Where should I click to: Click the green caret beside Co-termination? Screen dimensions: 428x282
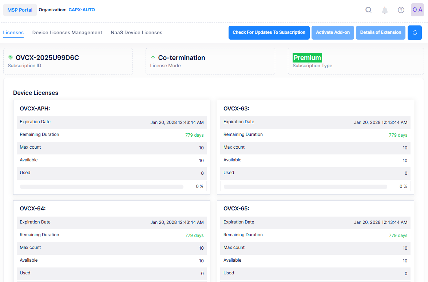tap(153, 57)
